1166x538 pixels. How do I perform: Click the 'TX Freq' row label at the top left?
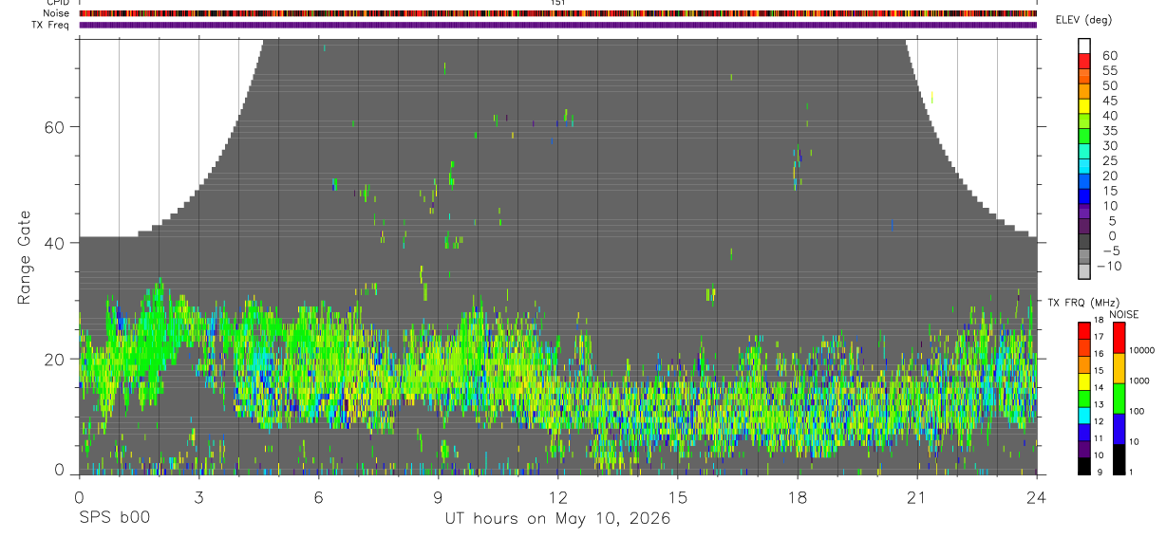point(52,25)
